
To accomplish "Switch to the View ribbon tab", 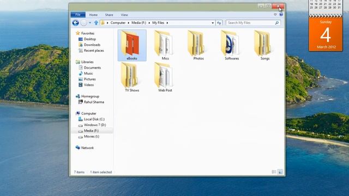I will (x=124, y=15).
